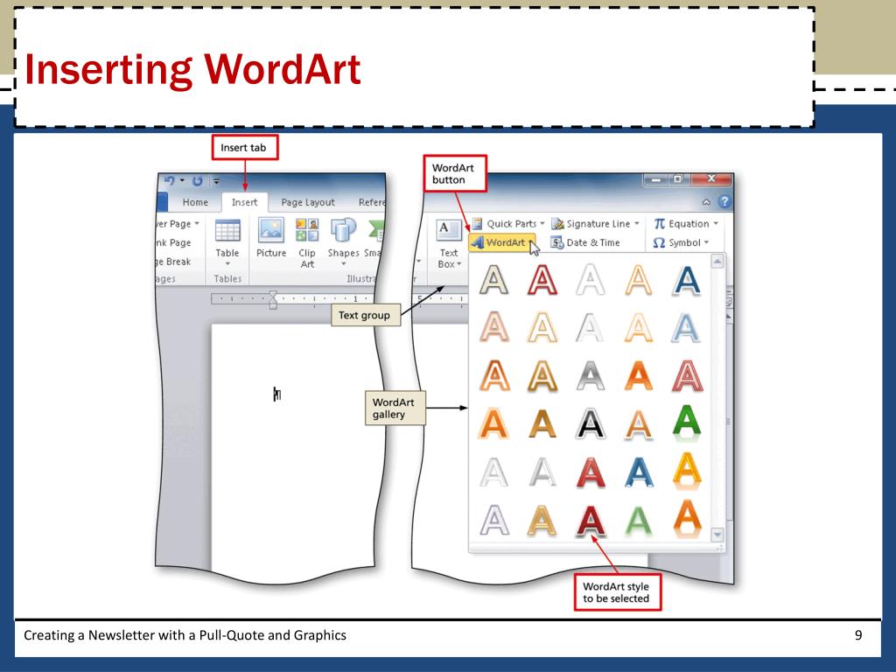Screen dimensions: 896x672
Task: Click the Picture icon
Action: pyautogui.click(x=271, y=238)
